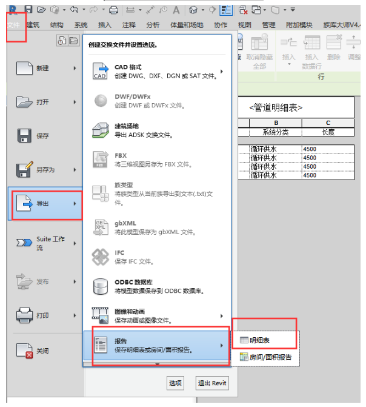Click the Aligned Dimension measure icon
Viewport: 366px width, 407px height.
150,10
